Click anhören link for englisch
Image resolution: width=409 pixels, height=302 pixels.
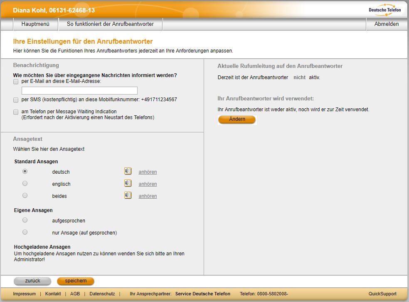[148, 184]
